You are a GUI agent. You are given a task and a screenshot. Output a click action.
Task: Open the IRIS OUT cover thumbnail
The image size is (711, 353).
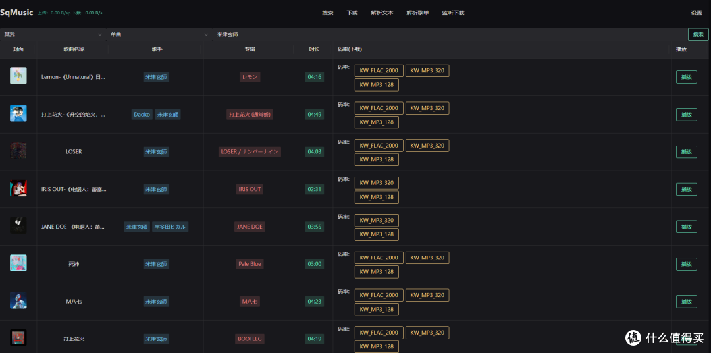[x=18, y=188]
